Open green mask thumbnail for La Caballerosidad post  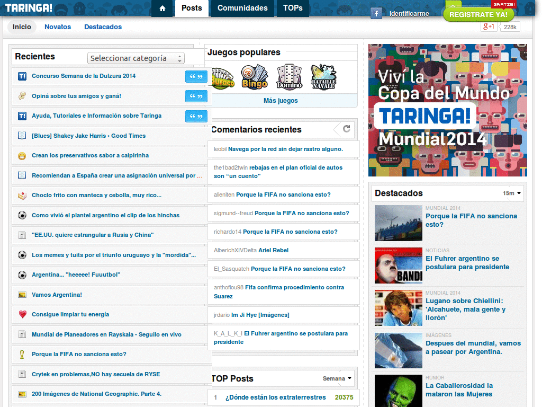(399, 391)
